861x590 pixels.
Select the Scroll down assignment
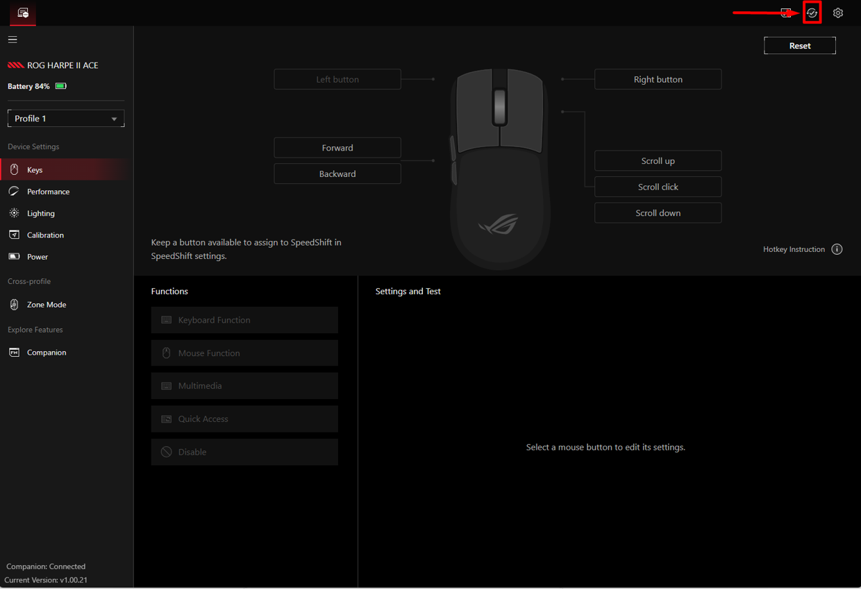point(658,213)
